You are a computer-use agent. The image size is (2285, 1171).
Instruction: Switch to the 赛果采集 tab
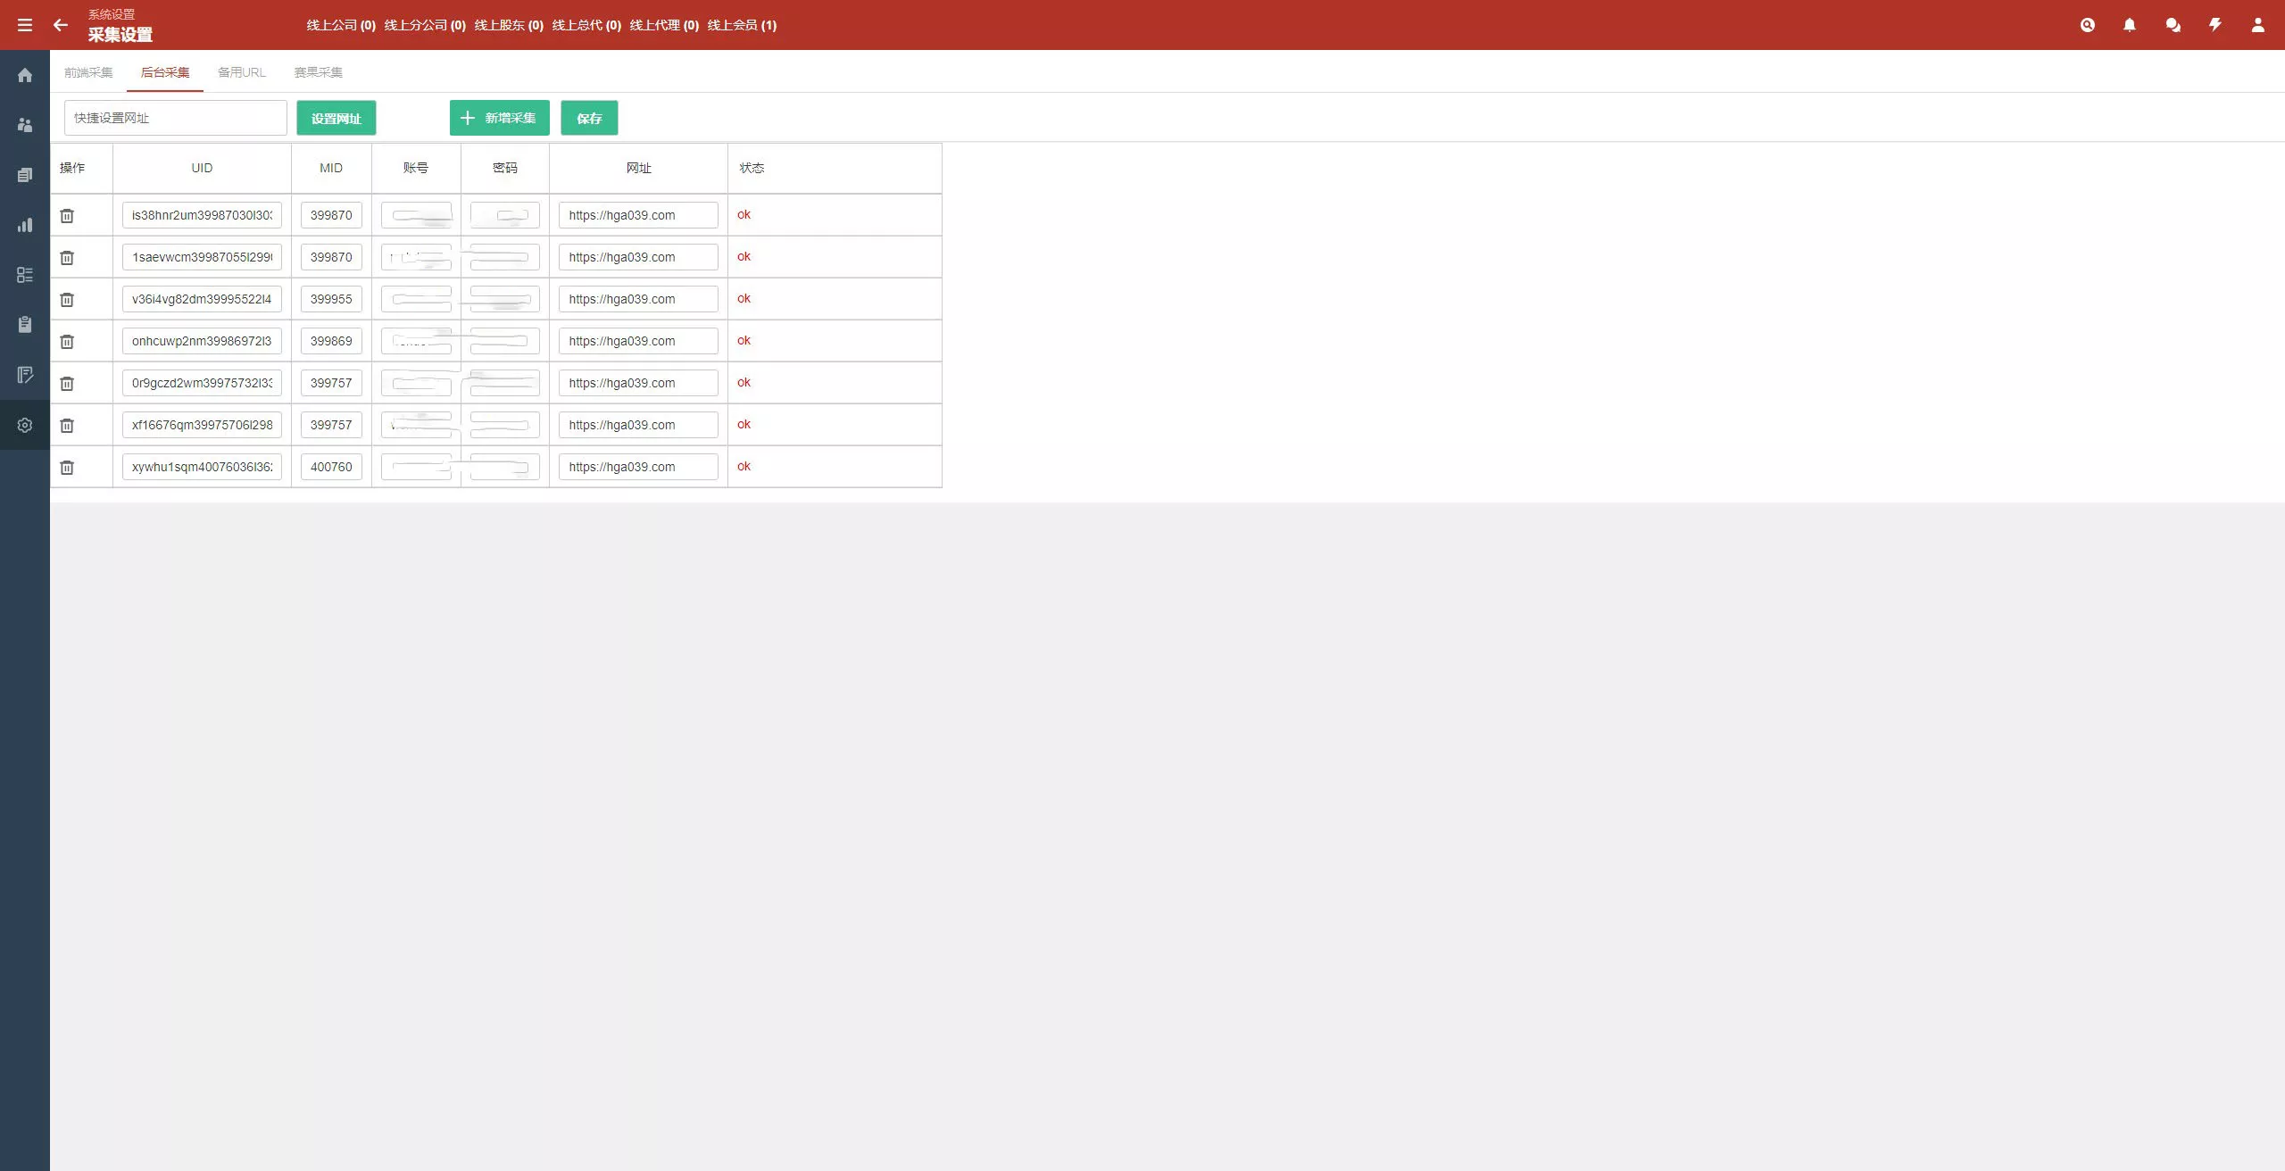pyautogui.click(x=319, y=72)
